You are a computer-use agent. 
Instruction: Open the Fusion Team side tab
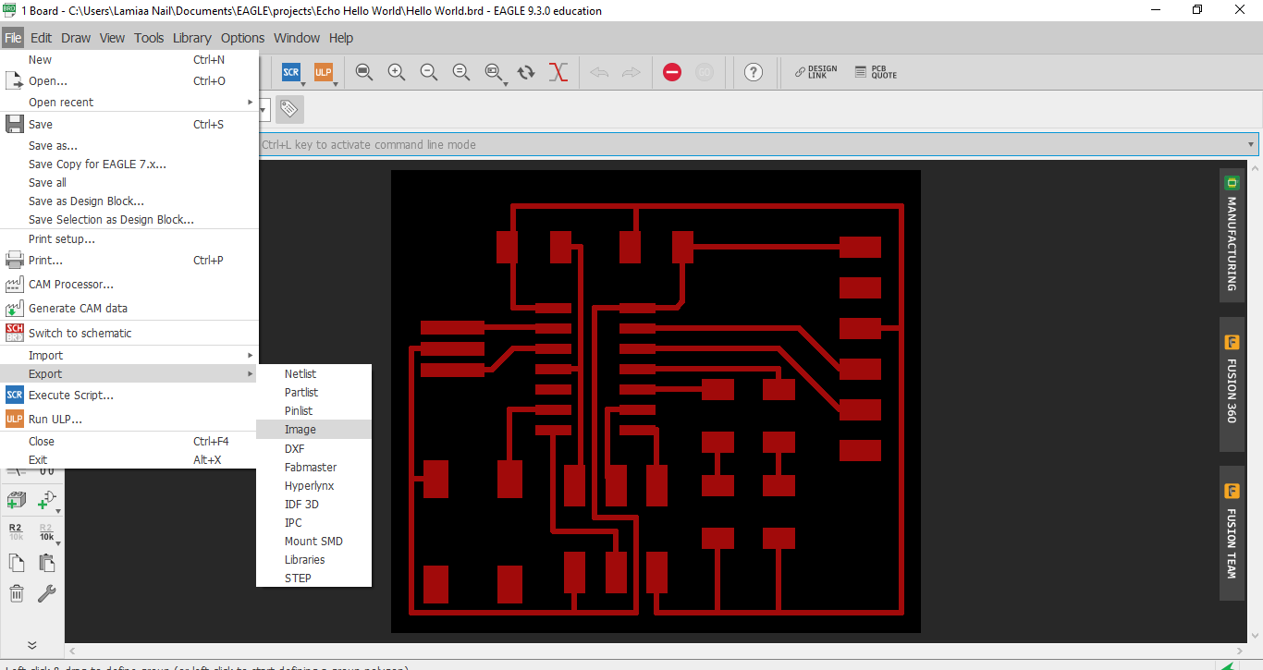coord(1232,534)
